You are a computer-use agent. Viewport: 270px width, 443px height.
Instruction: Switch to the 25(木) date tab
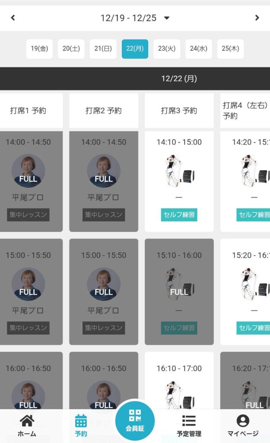point(230,49)
